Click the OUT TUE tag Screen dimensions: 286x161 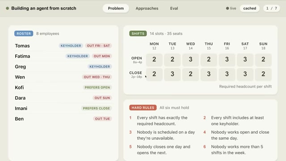[102, 119]
